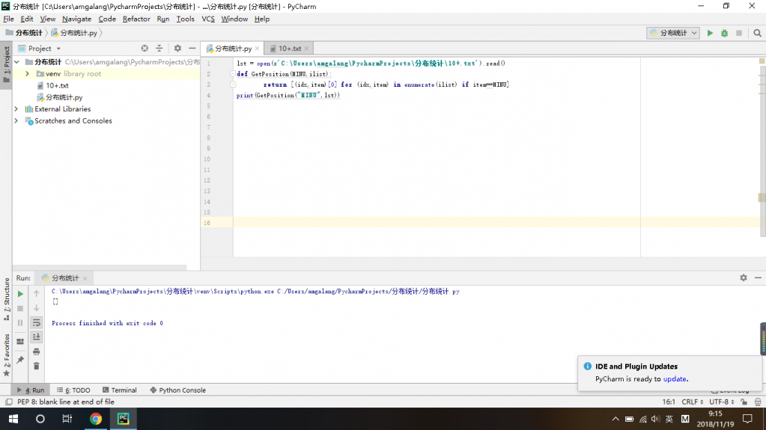The height and width of the screenshot is (430, 766).
Task: Open Run panel settings gear
Action: (x=744, y=277)
